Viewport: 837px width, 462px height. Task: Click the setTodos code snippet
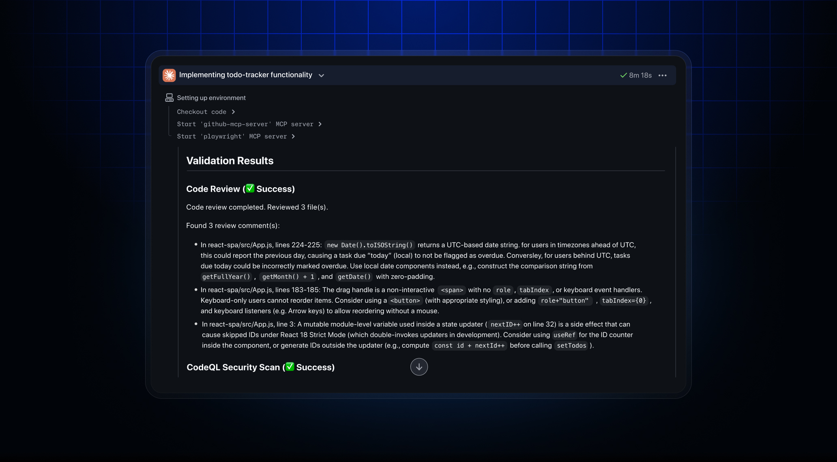[571, 346]
